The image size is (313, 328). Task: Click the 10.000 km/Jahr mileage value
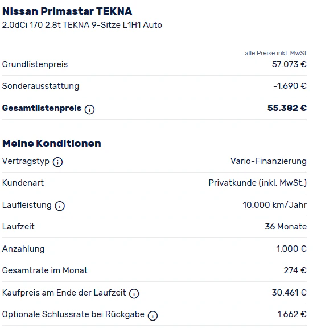[274, 205]
